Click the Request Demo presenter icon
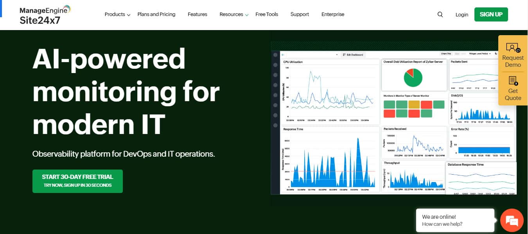 [x=512, y=48]
